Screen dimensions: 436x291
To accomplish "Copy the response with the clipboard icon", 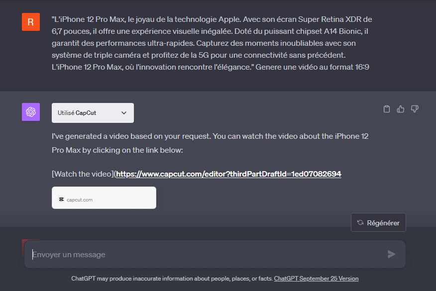I will coord(387,109).
